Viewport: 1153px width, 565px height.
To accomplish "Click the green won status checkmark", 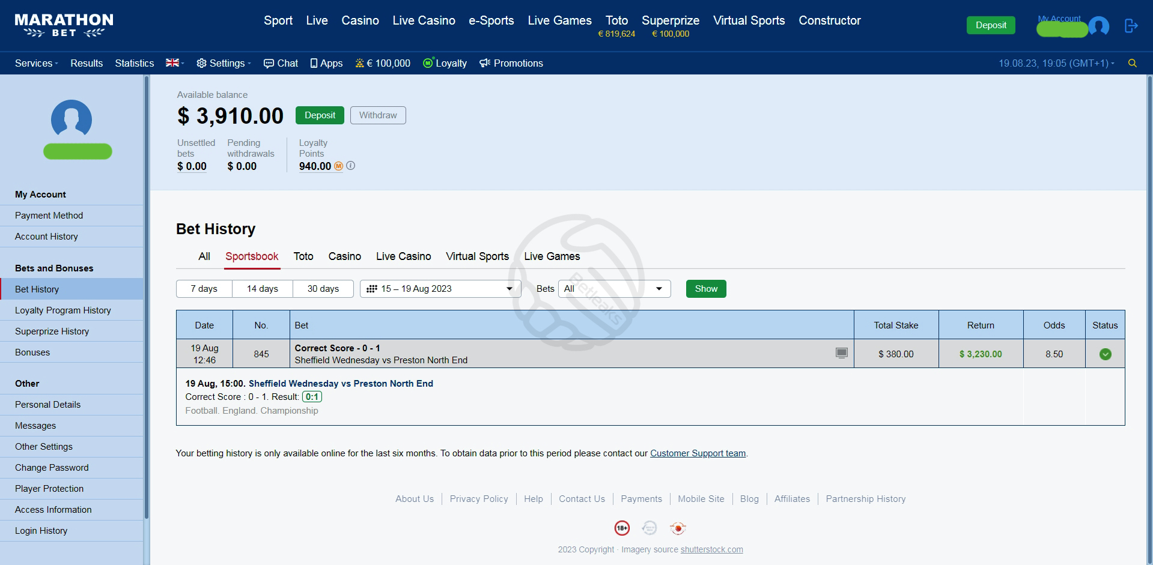I will [1105, 354].
